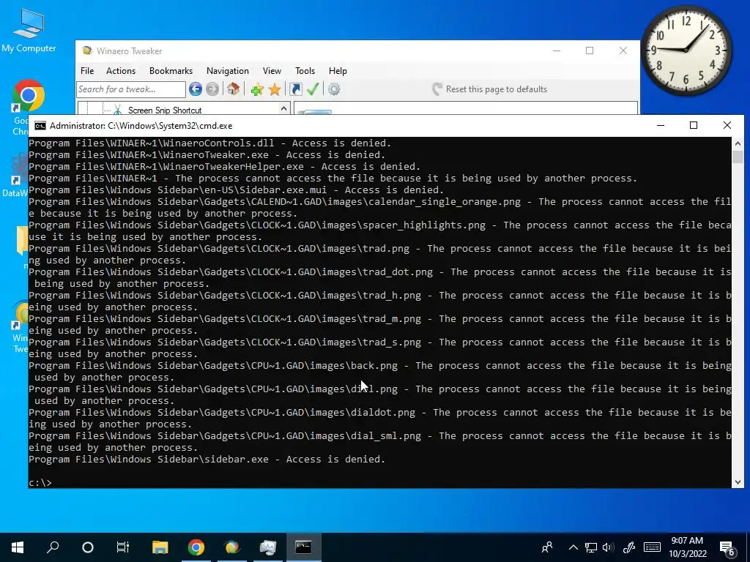Viewport: 750px width, 562px height.
Task: Click the trad_dot.png line
Action: [380, 277]
